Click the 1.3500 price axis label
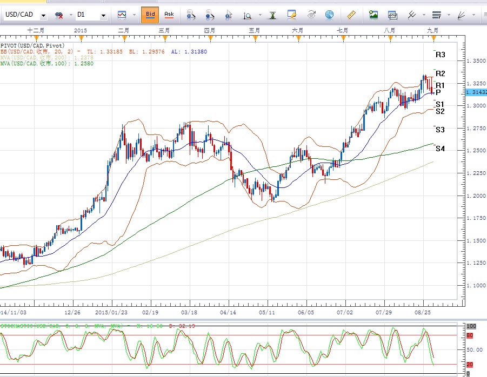This screenshot has width=487, height=377. point(476,61)
